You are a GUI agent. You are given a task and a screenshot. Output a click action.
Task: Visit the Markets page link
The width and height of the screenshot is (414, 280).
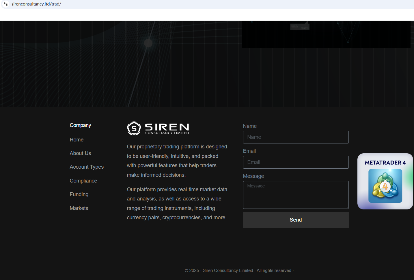(x=79, y=208)
